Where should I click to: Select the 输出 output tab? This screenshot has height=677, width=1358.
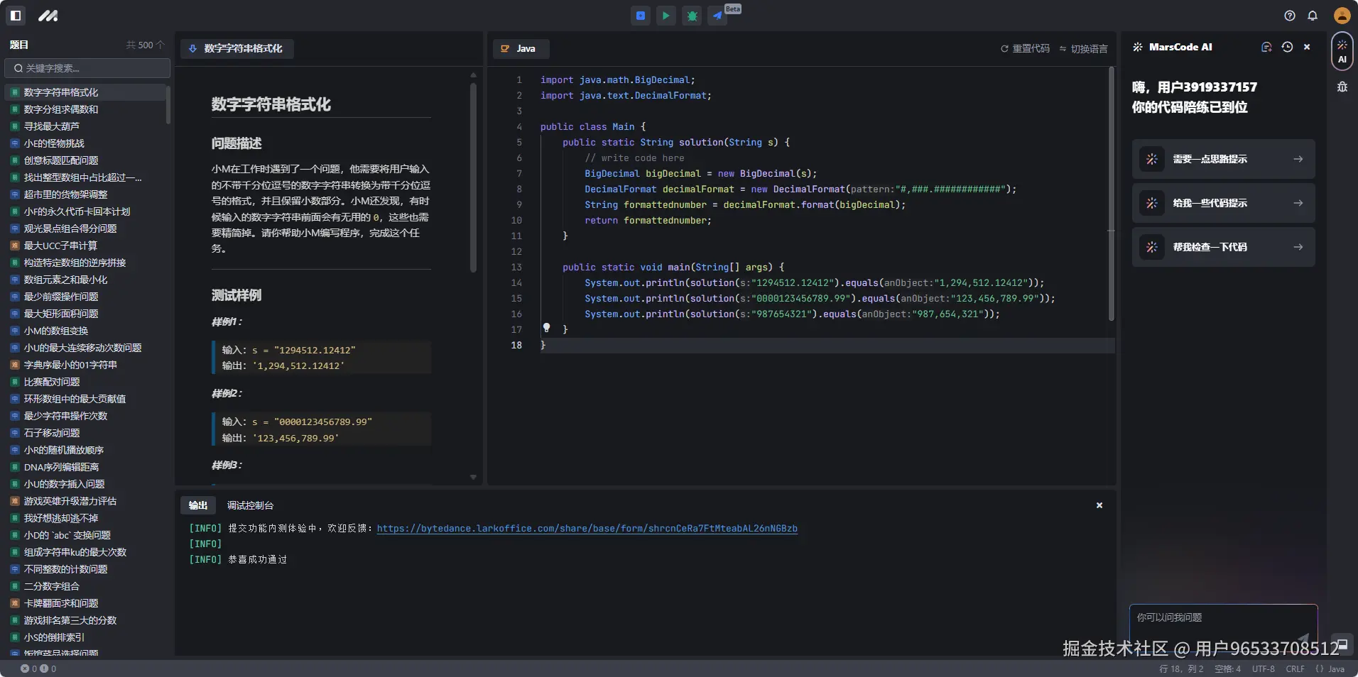[198, 505]
